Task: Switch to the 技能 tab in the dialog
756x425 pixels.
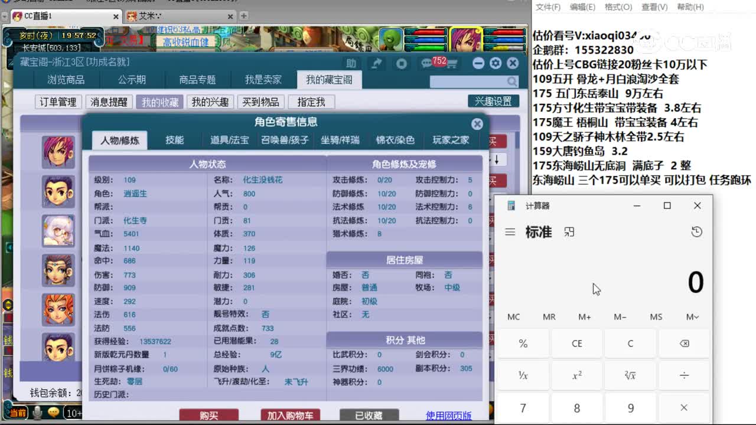Action: 175,140
